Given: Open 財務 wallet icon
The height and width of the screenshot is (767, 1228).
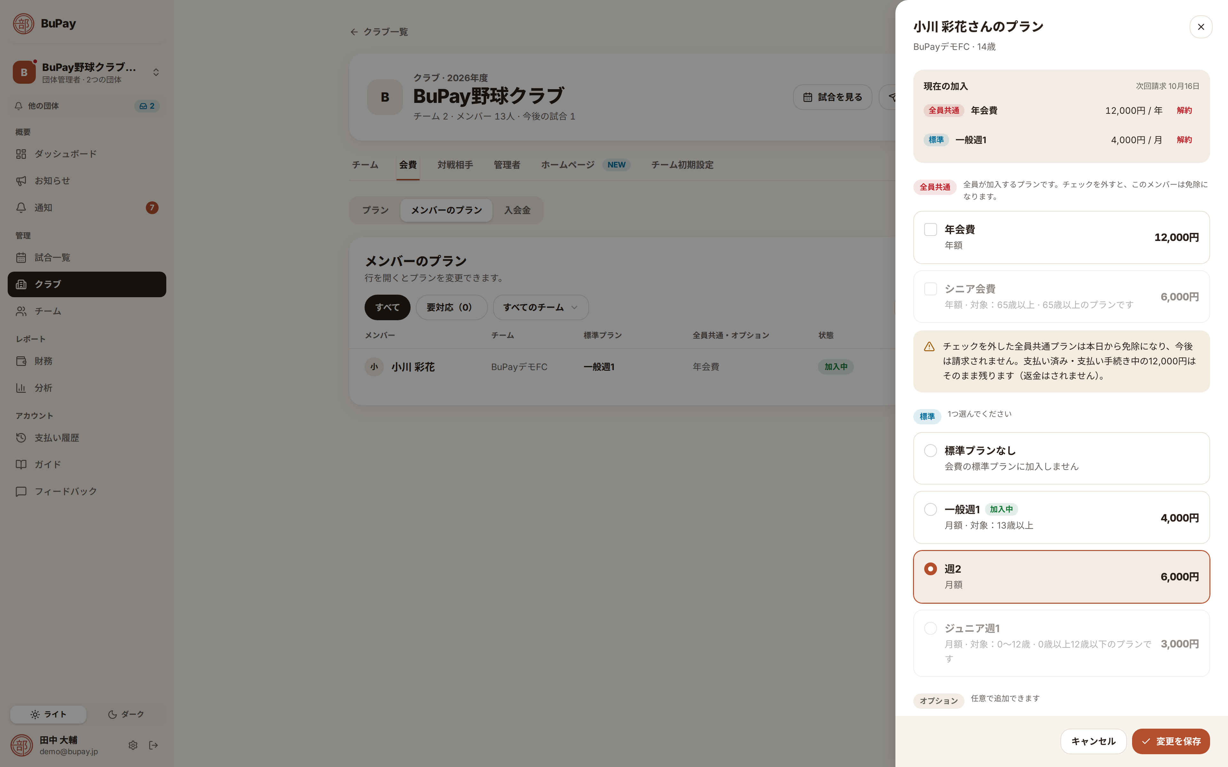Looking at the screenshot, I should click(21, 361).
